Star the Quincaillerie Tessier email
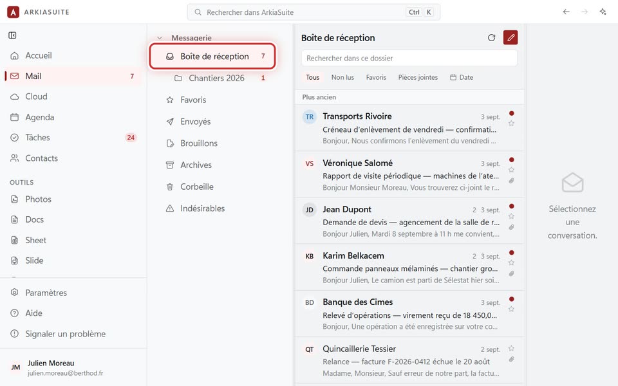The image size is (618, 386). pyautogui.click(x=511, y=349)
